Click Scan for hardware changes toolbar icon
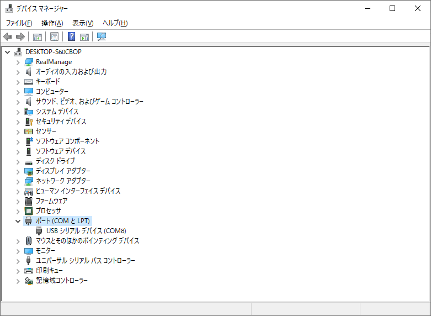 point(102,37)
